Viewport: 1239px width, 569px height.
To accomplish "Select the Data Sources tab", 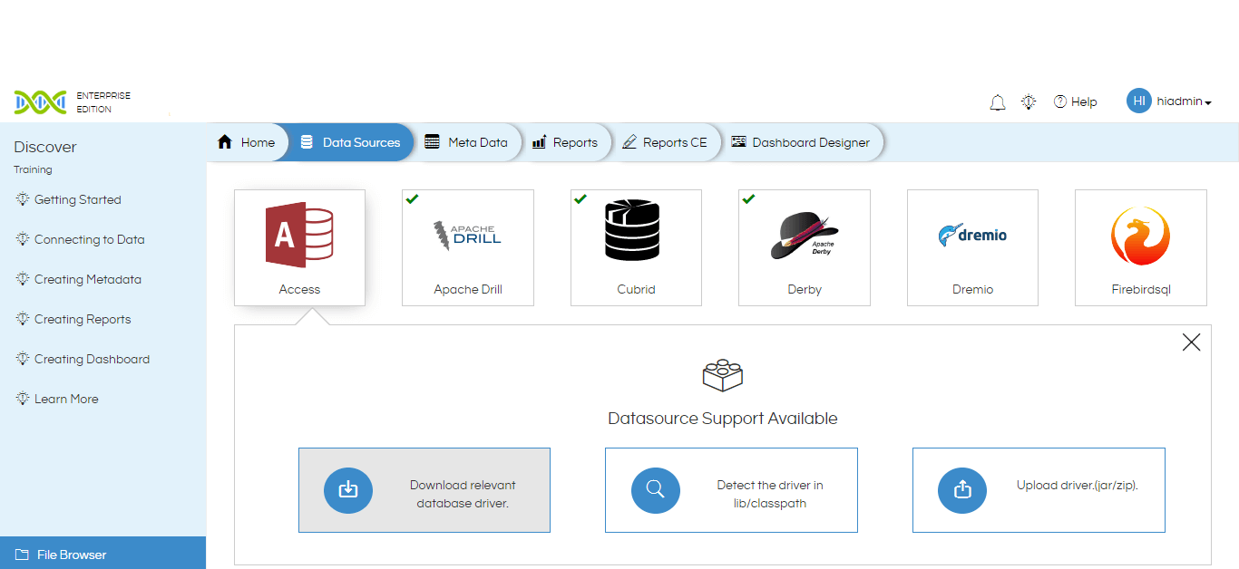I will tap(351, 142).
